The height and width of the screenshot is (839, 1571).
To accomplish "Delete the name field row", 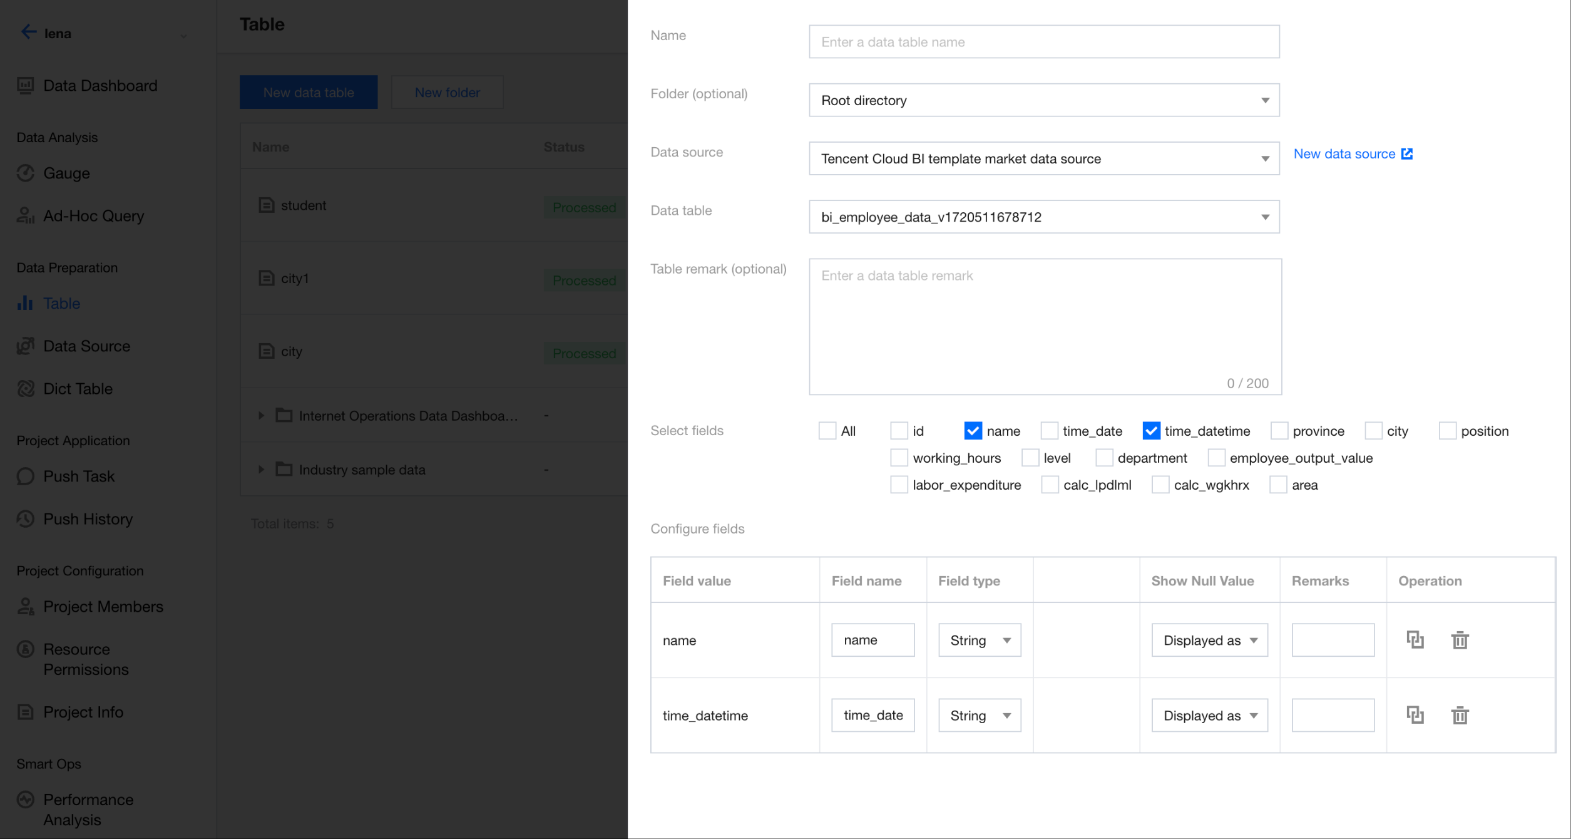I will pyautogui.click(x=1460, y=640).
